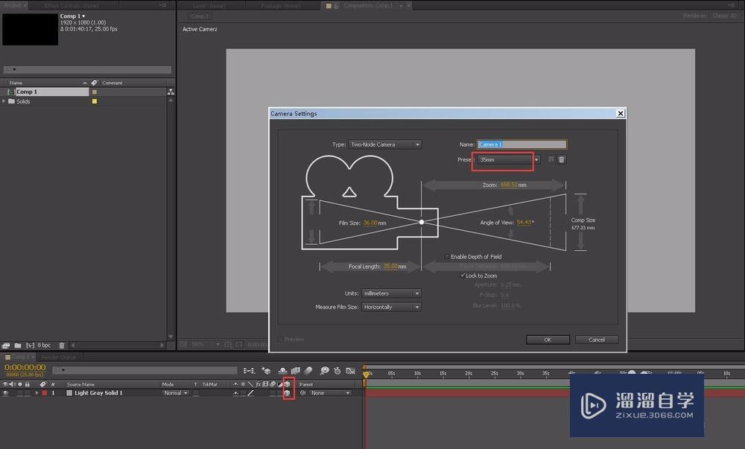The height and width of the screenshot is (449, 745).
Task: Click video eye column header in timeline
Action: point(6,384)
